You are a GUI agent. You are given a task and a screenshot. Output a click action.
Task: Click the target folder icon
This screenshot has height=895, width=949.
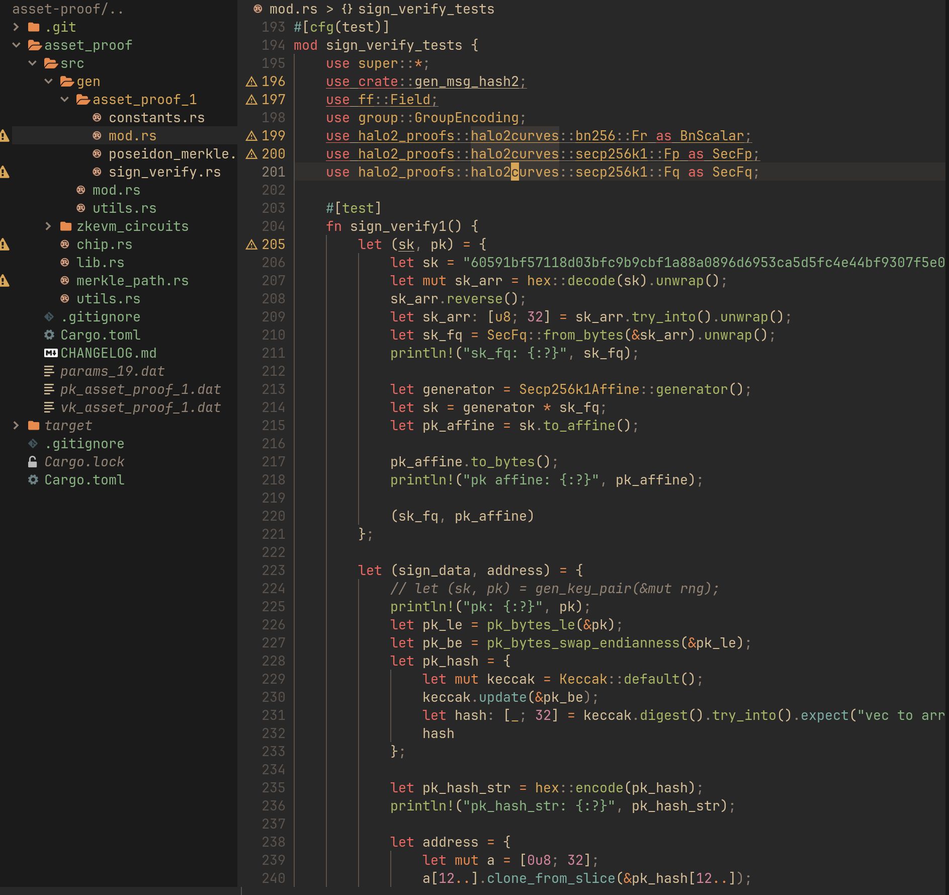click(34, 426)
